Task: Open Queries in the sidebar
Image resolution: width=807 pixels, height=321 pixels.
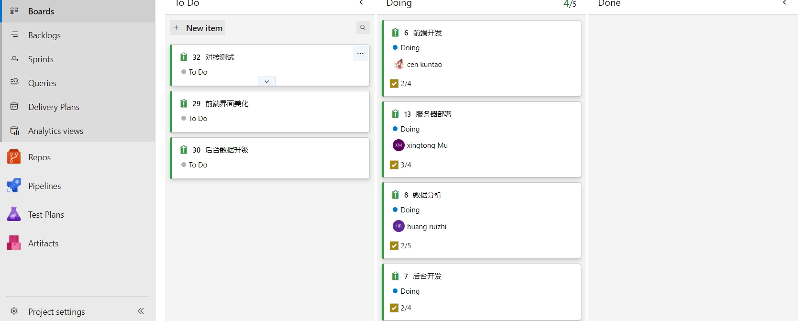Action: point(78,83)
